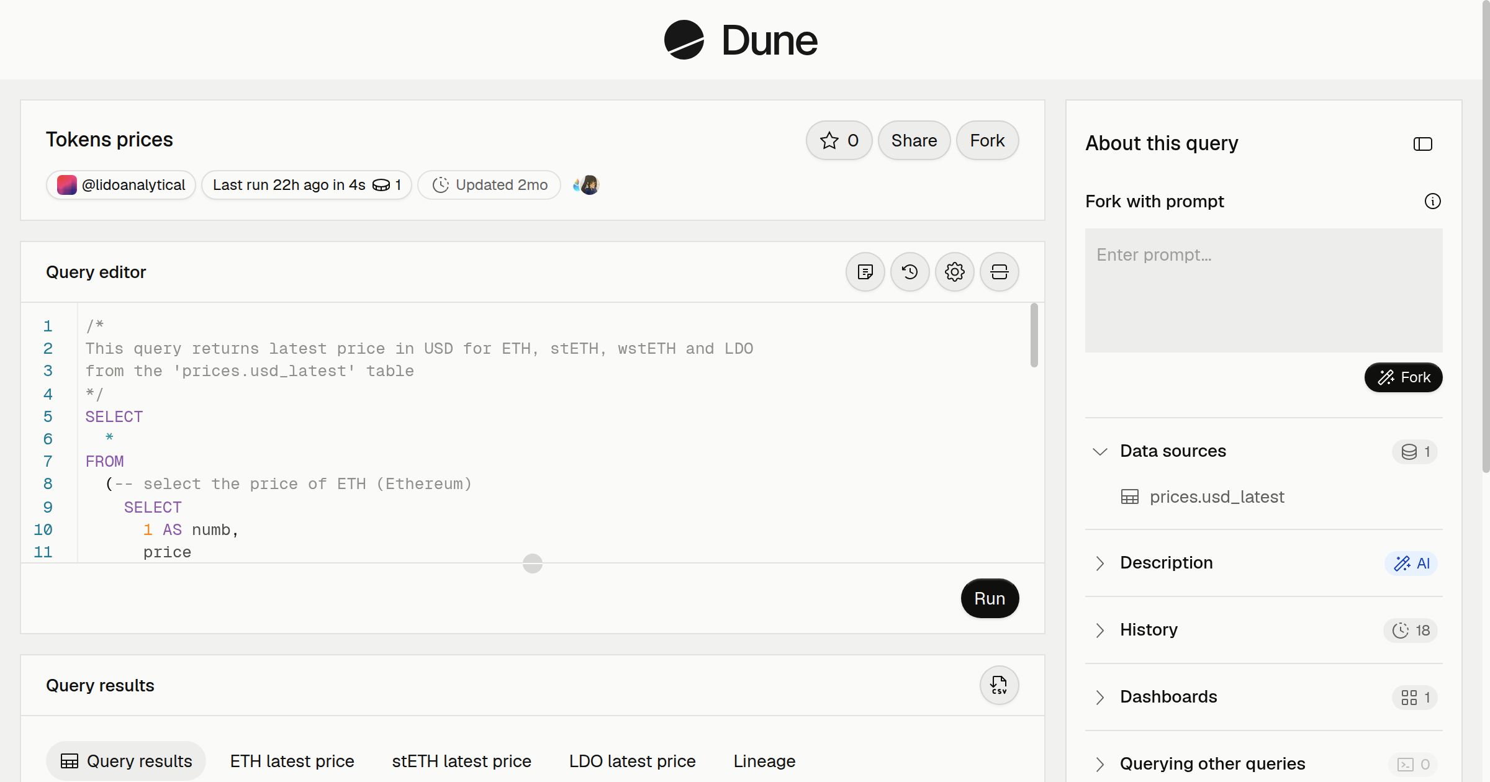Open the query version history clock icon
The image size is (1490, 782).
[910, 272]
